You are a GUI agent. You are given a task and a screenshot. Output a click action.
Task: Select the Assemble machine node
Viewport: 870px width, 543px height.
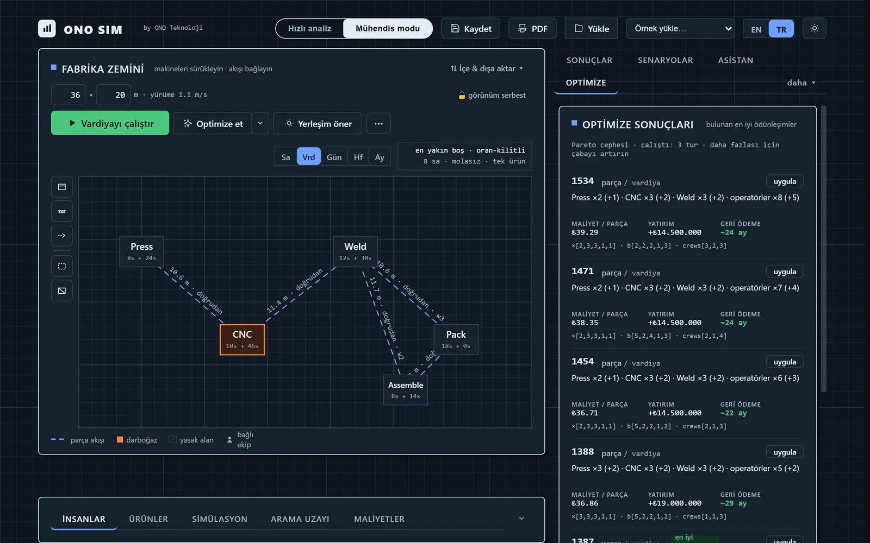pos(406,390)
